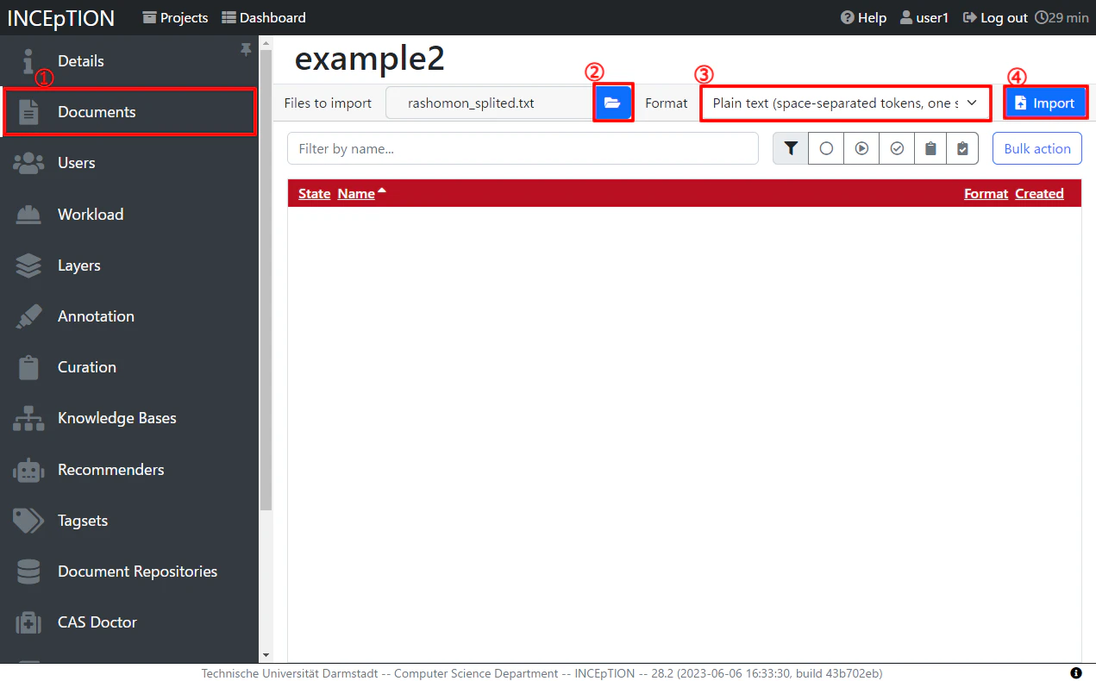Open the file browser folder icon
This screenshot has height=681, width=1096.
613,103
